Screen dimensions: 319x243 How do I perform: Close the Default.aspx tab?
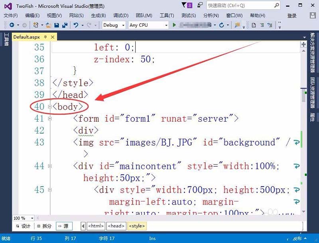click(x=53, y=37)
